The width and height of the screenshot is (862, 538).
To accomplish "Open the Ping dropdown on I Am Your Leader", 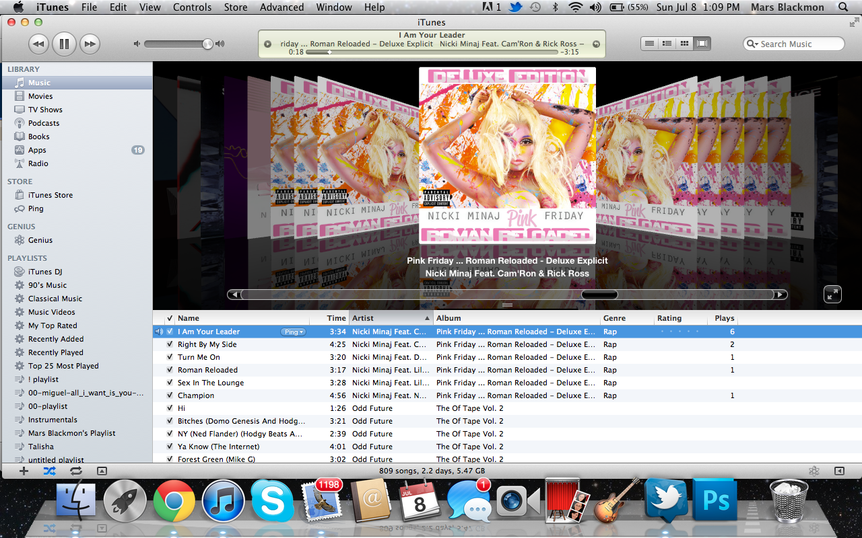I will click(293, 332).
